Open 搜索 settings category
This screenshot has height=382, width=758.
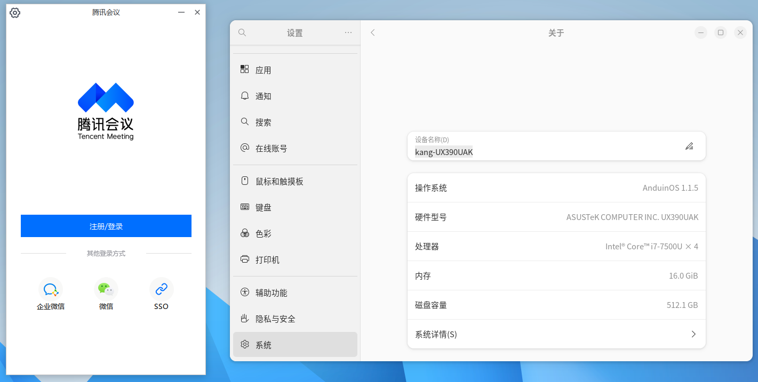tap(295, 122)
